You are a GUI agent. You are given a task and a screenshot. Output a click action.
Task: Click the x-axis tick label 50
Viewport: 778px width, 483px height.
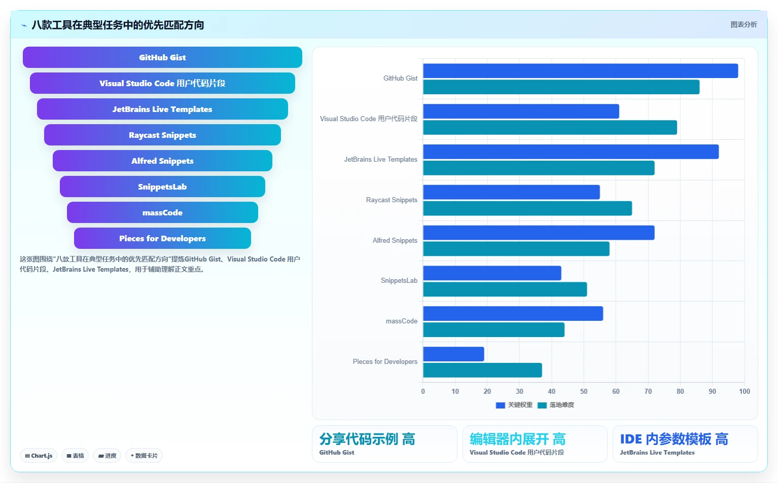point(584,391)
